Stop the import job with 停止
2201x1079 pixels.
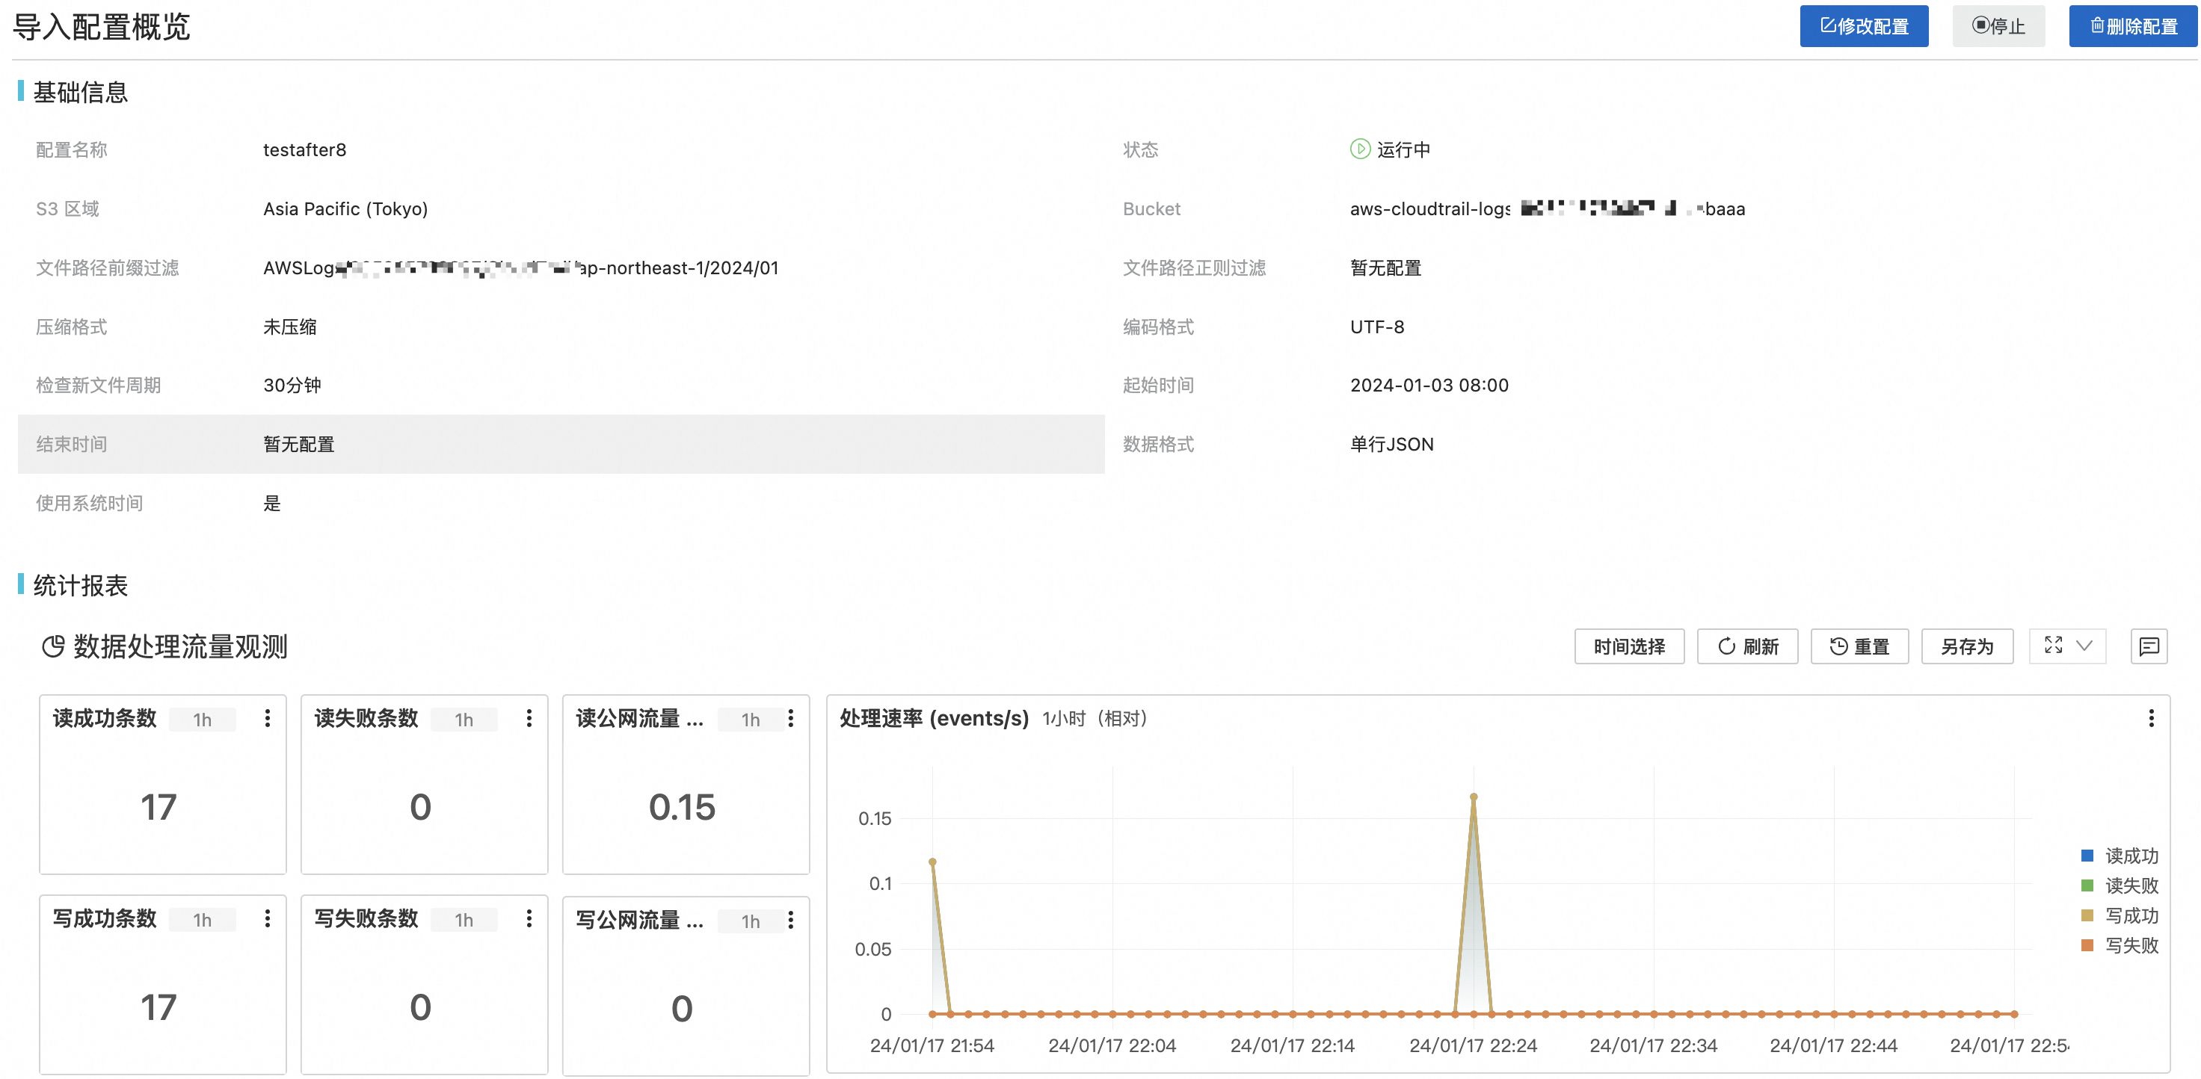coord(1998,26)
